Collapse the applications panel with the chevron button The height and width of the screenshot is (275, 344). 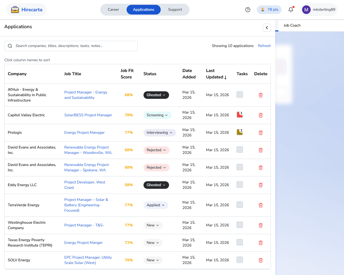(x=267, y=28)
